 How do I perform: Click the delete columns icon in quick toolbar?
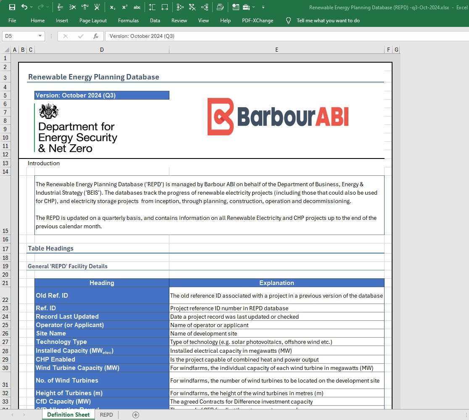(x=97, y=7)
